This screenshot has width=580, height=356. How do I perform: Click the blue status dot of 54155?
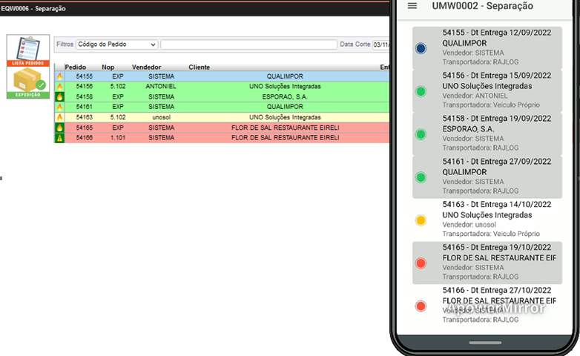point(421,48)
